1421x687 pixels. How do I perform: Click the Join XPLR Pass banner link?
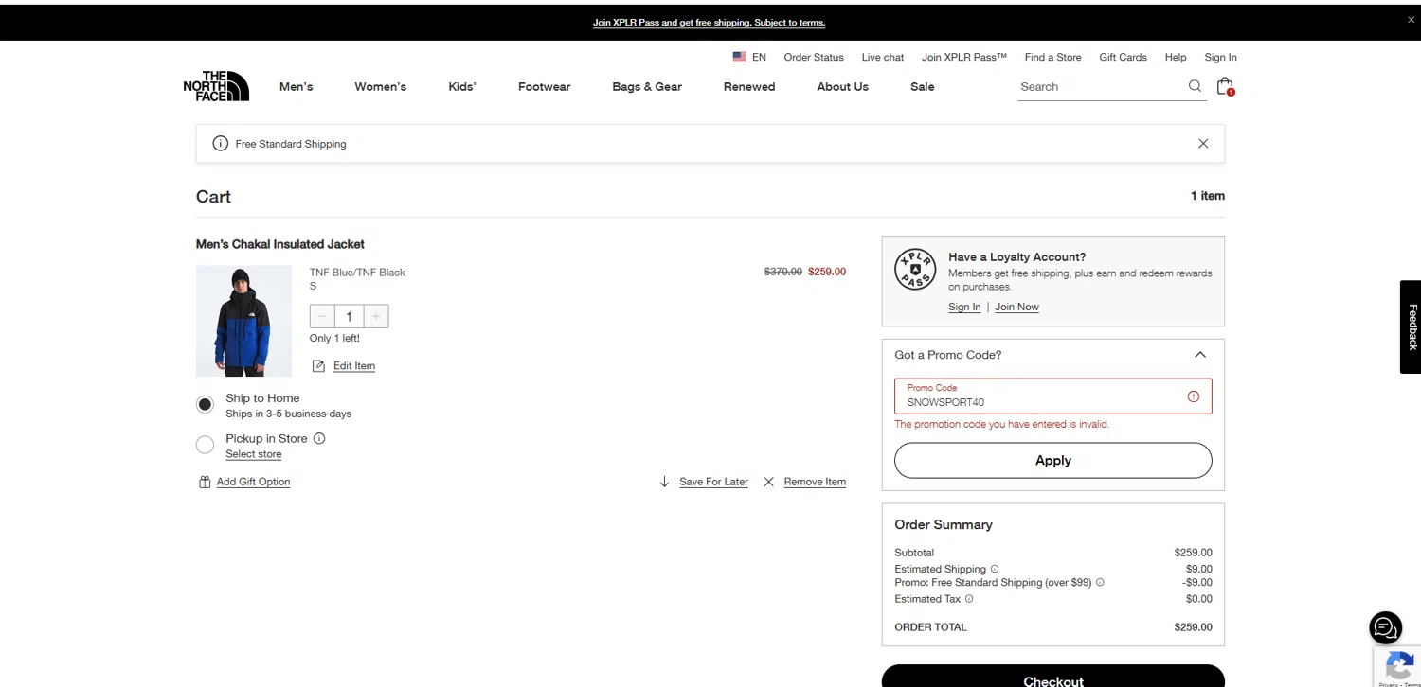click(709, 22)
